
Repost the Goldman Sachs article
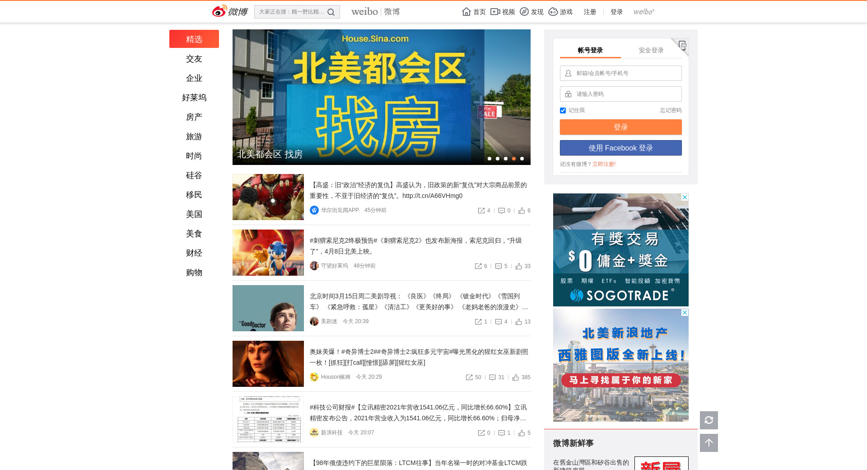[481, 211]
